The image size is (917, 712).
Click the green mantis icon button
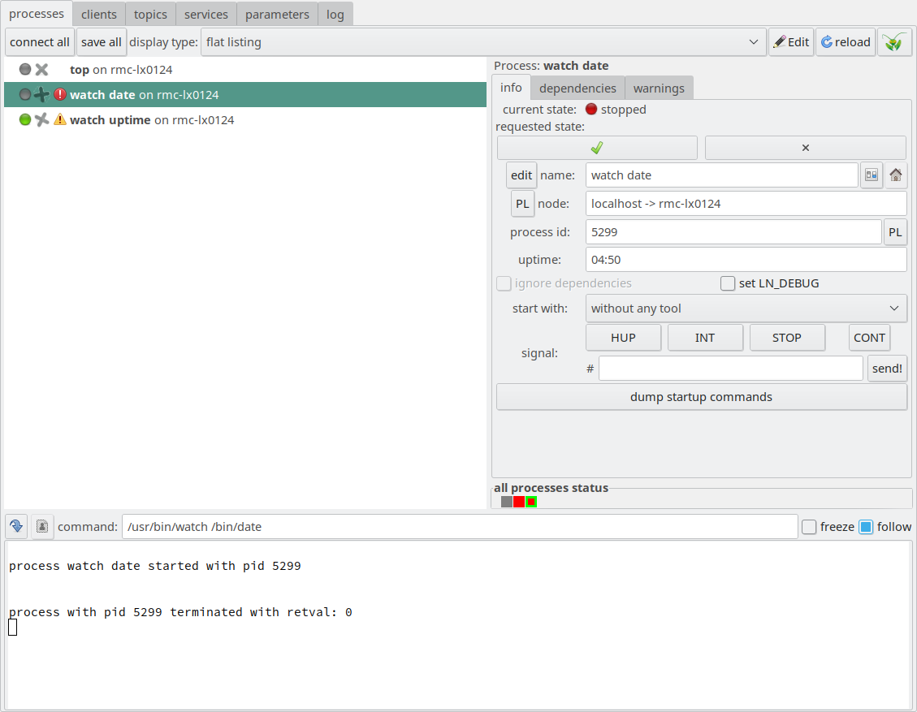(x=893, y=42)
